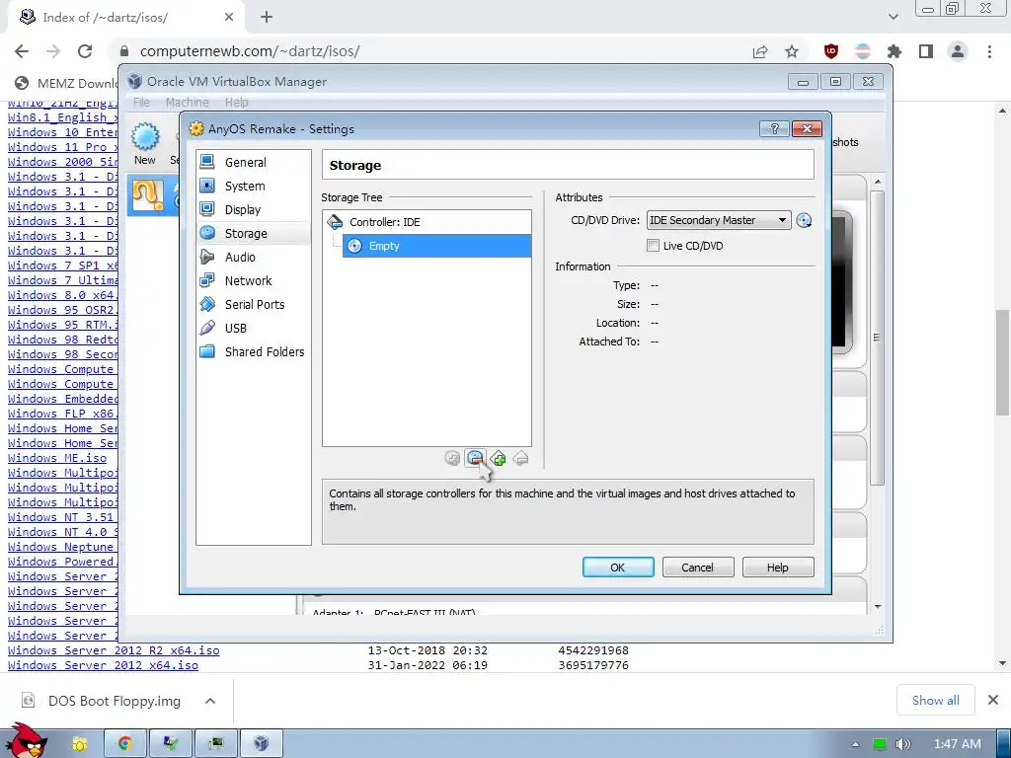
Task: Enable Live CD/DVD checkbox
Action: 654,246
